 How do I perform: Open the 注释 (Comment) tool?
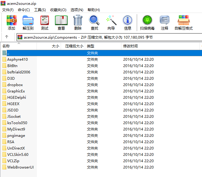[x=165, y=20]
